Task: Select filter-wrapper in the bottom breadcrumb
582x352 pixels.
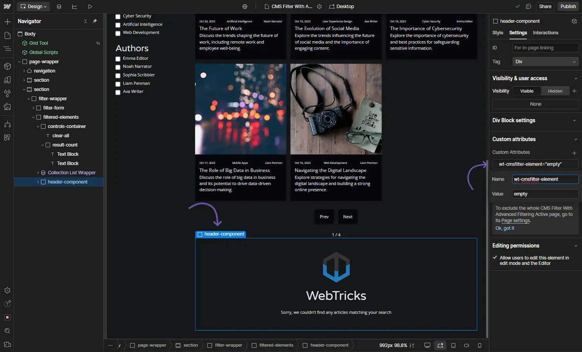Action: pyautogui.click(x=225, y=345)
